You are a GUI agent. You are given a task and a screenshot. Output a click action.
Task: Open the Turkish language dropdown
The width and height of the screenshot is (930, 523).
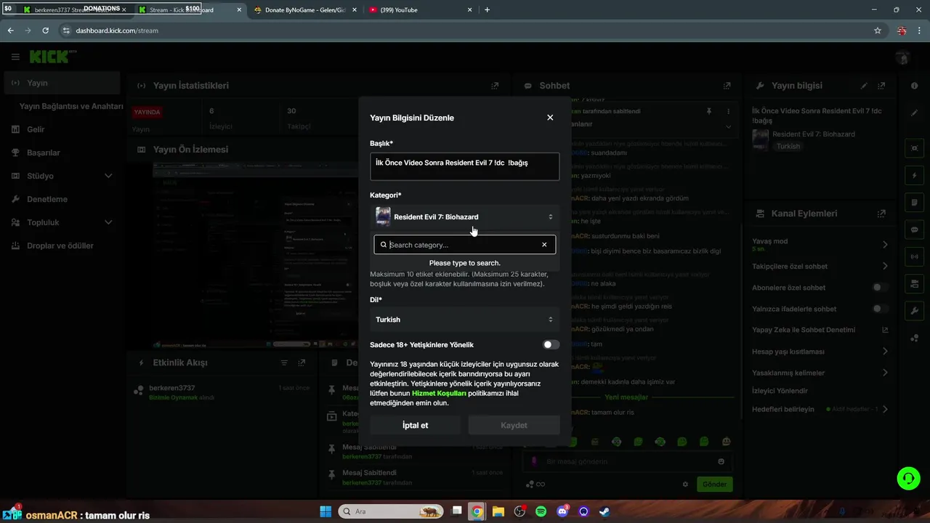(x=465, y=320)
